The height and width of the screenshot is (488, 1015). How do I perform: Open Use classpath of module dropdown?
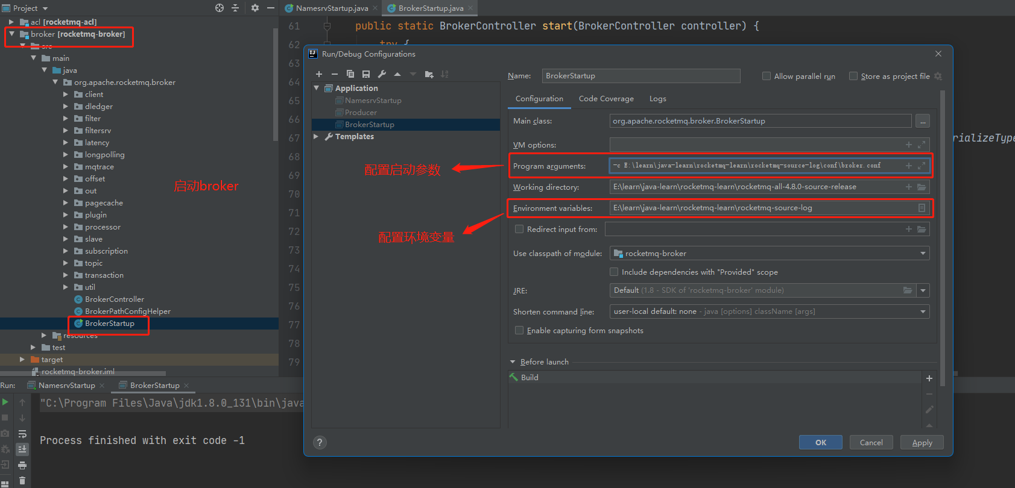[770, 254]
